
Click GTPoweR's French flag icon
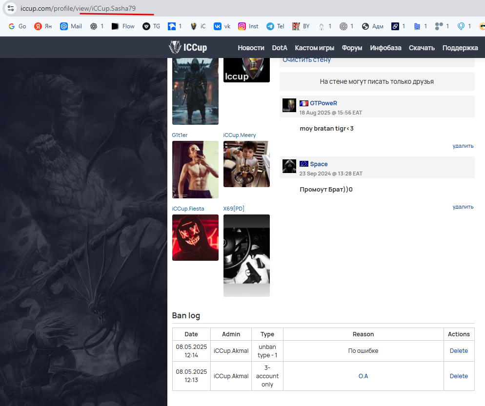[304, 103]
